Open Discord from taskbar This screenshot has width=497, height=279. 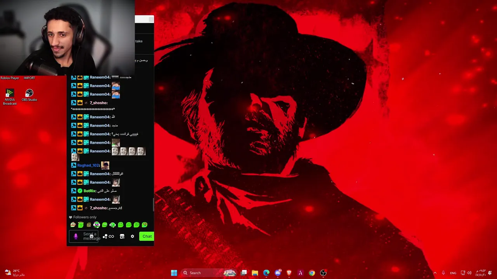tap(278, 273)
